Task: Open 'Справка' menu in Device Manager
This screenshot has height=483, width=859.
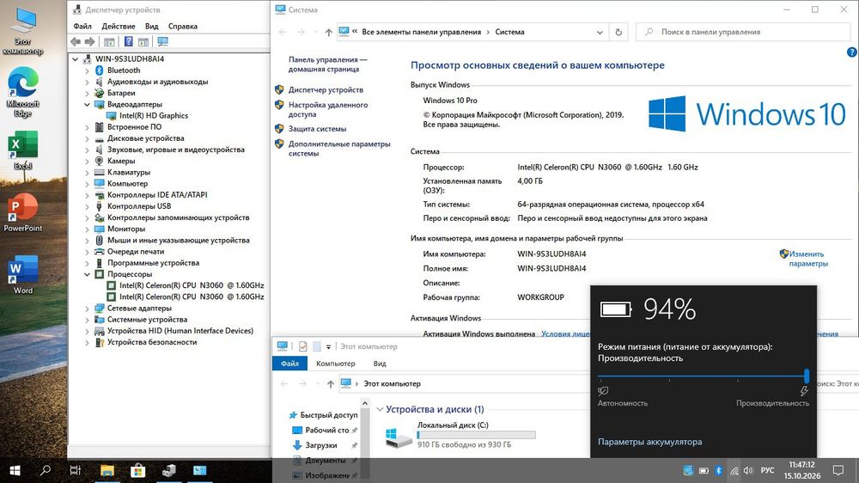Action: tap(182, 27)
